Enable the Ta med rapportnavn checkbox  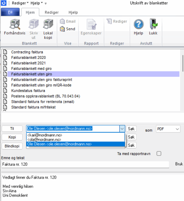pyautogui.click(x=159, y=154)
